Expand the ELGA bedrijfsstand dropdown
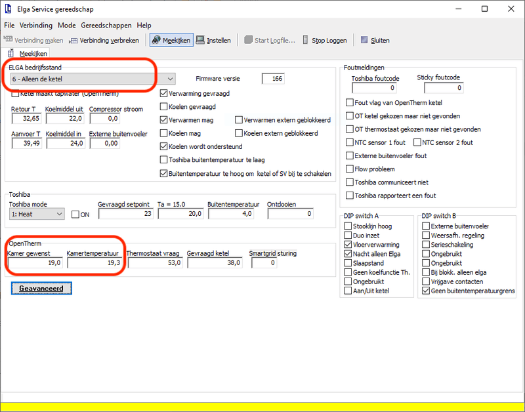Image resolution: width=525 pixels, height=412 pixels. coord(170,79)
